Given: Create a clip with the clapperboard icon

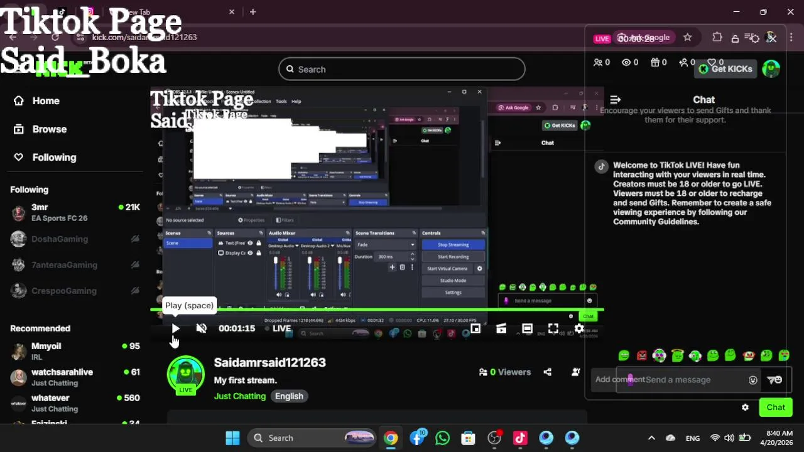Looking at the screenshot, I should (501, 328).
